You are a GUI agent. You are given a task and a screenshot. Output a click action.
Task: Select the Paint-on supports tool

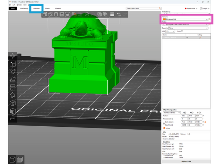pyautogui.click(x=13, y=95)
